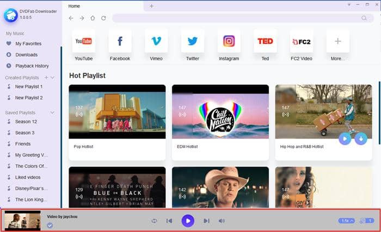The height and width of the screenshot is (232, 381).
Task: Reload the page with the refresh icon
Action: tap(103, 18)
